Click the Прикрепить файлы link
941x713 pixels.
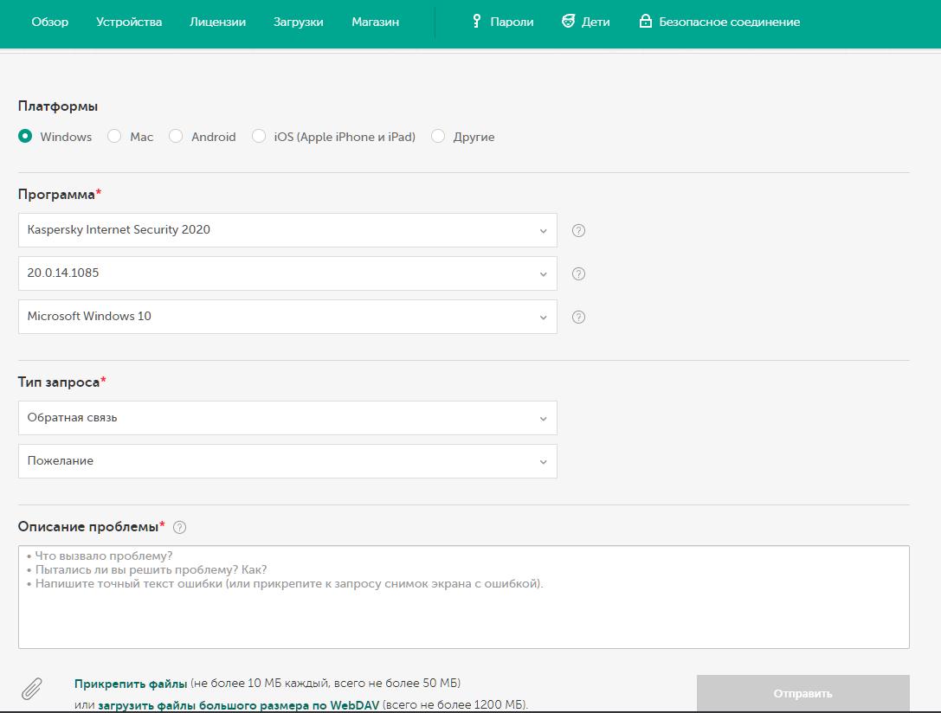click(131, 684)
